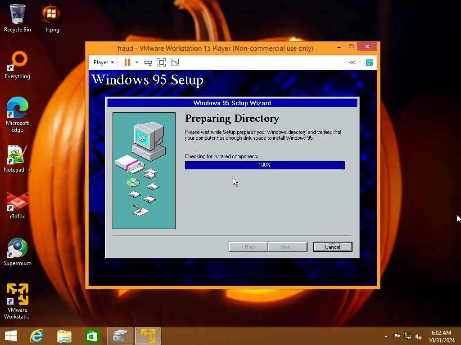Open the Windows Start button

(11, 336)
